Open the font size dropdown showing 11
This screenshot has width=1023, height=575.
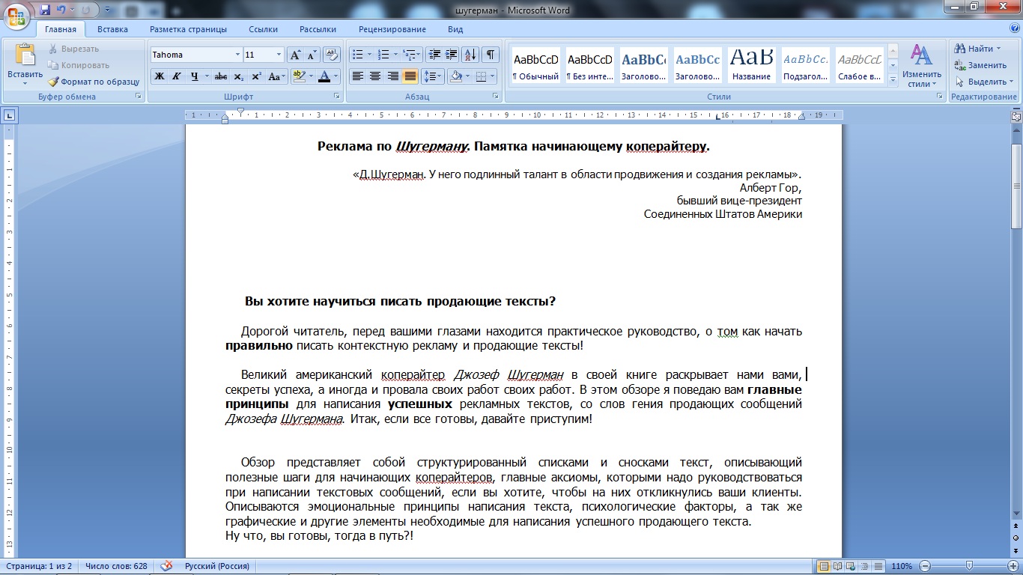coord(279,55)
